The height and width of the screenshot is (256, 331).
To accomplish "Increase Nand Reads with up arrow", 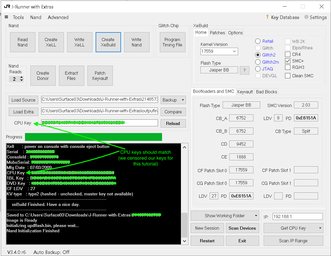I will point(22,78).
